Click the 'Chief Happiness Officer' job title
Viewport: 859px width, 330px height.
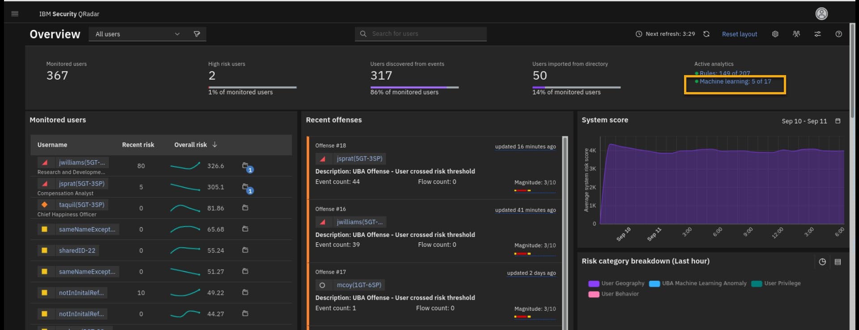[x=67, y=215]
